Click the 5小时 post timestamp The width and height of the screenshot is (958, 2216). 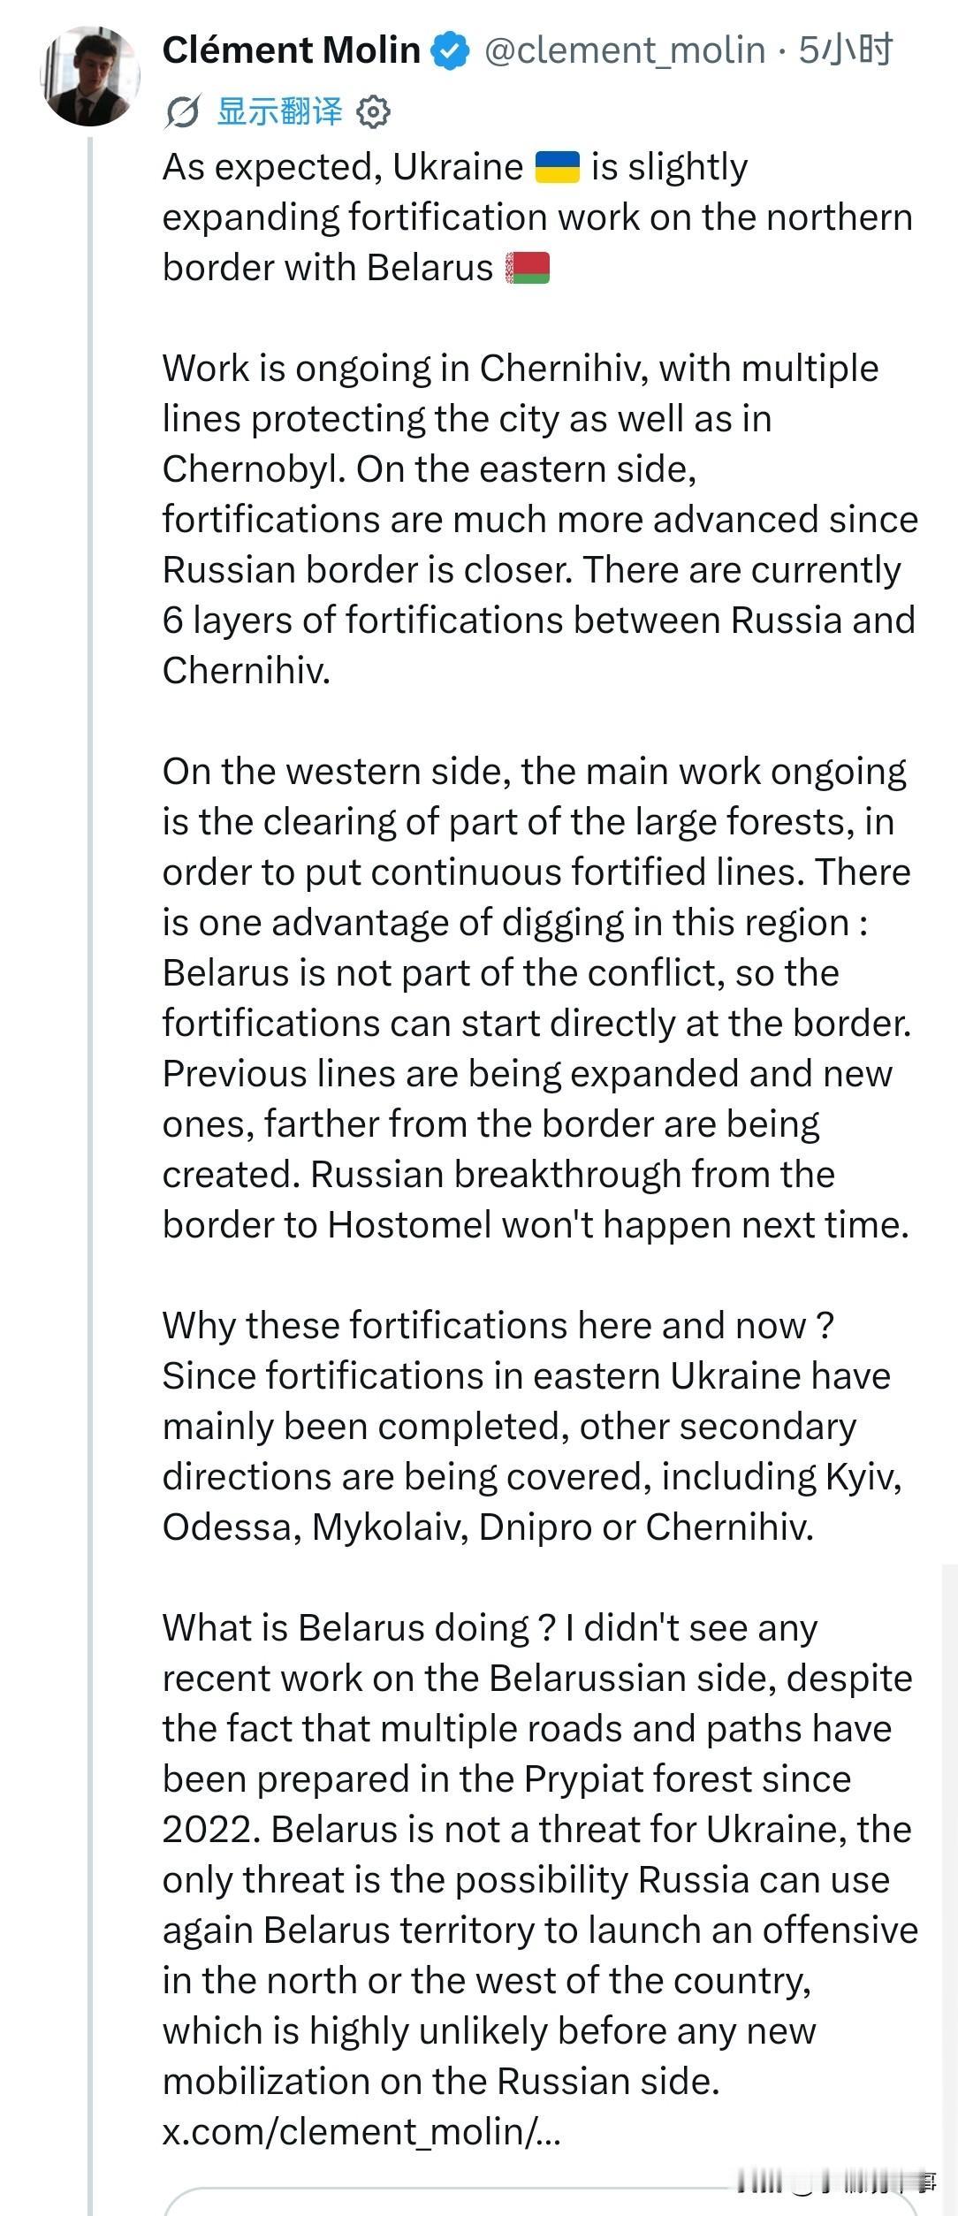[846, 50]
